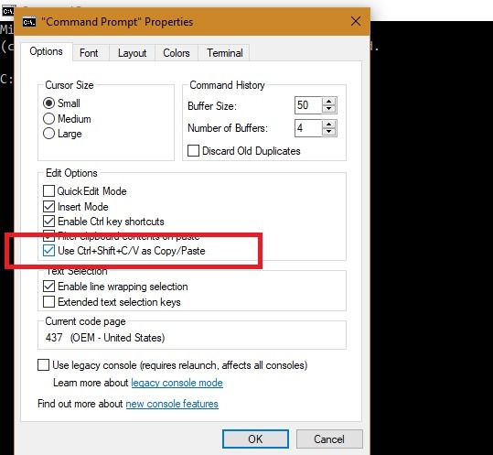Click the Cancel button
This screenshot has height=455, width=493.
pyautogui.click(x=329, y=439)
